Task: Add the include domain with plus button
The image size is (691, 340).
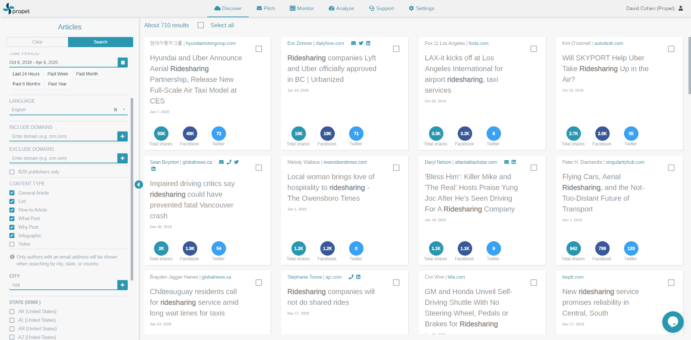Action: pyautogui.click(x=123, y=137)
